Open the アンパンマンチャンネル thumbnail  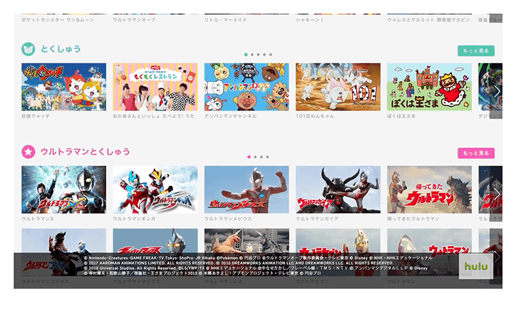247,87
